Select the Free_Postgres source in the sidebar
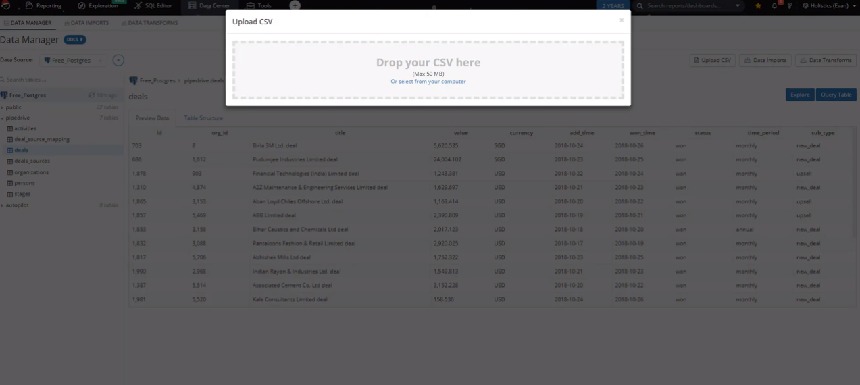The width and height of the screenshot is (860, 385). pos(28,95)
